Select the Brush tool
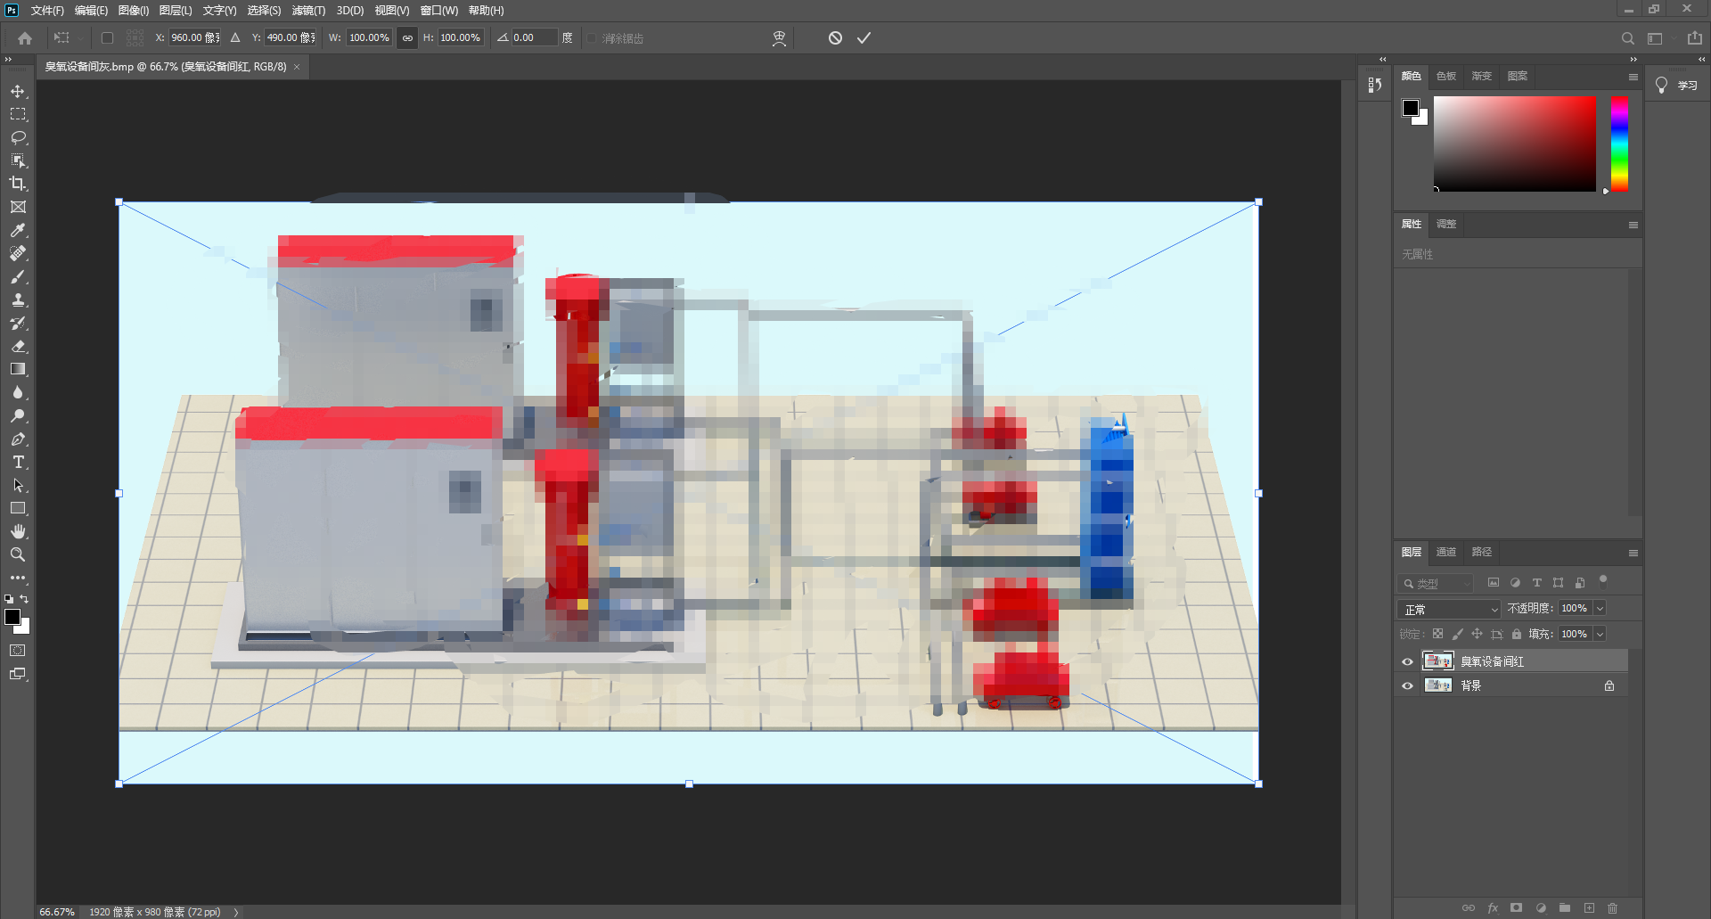The height and width of the screenshot is (919, 1711). [x=18, y=276]
